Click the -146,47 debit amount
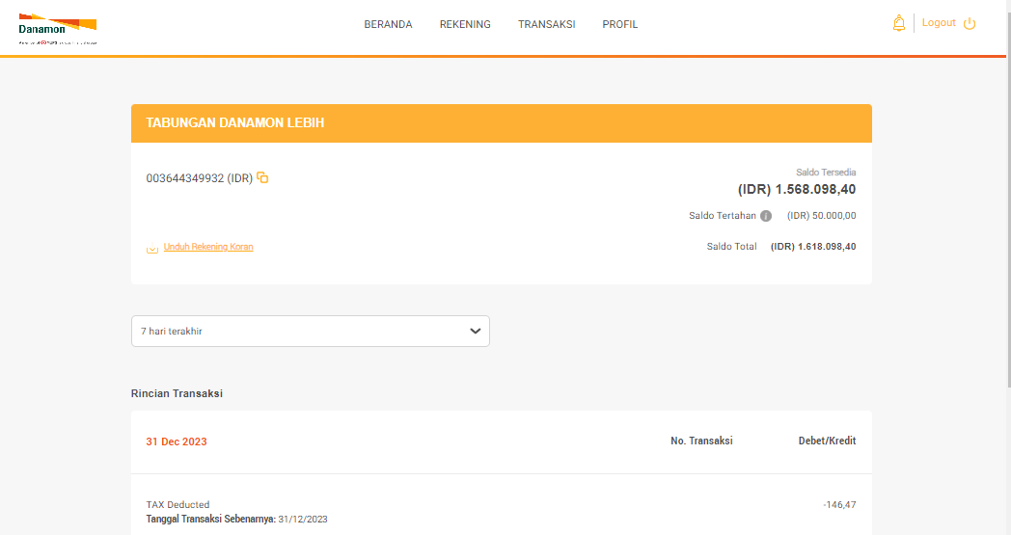Viewport: 1011px width, 535px height. click(839, 505)
